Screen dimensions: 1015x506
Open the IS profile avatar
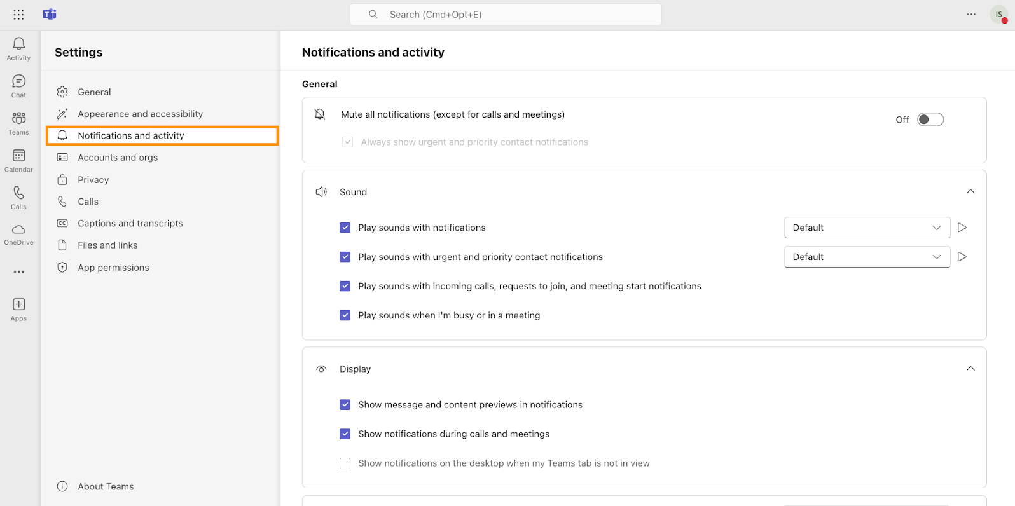pos(999,15)
